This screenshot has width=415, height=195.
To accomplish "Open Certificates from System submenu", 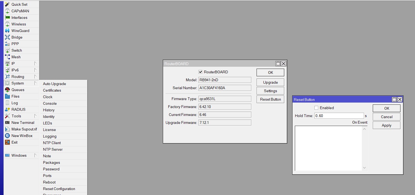I will click(x=64, y=90).
